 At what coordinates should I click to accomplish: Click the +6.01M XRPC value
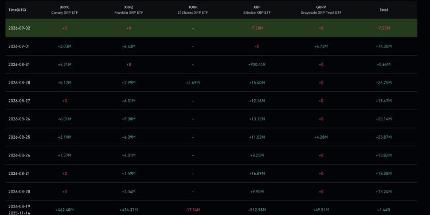click(64, 119)
